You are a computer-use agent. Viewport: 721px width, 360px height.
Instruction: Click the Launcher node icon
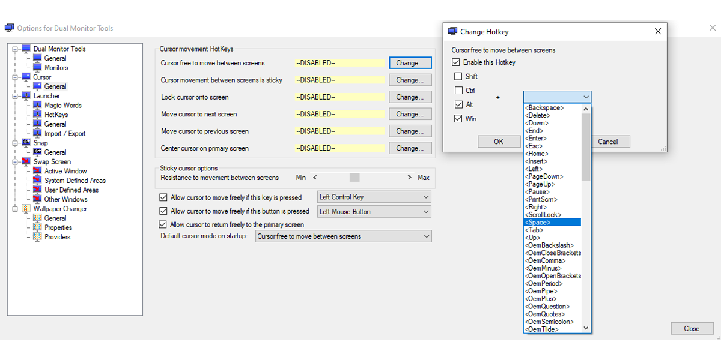tap(26, 95)
